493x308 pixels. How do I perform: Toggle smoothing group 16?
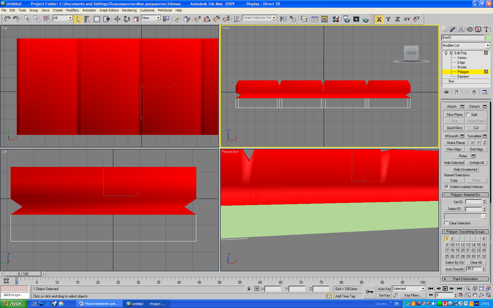pos(484,245)
